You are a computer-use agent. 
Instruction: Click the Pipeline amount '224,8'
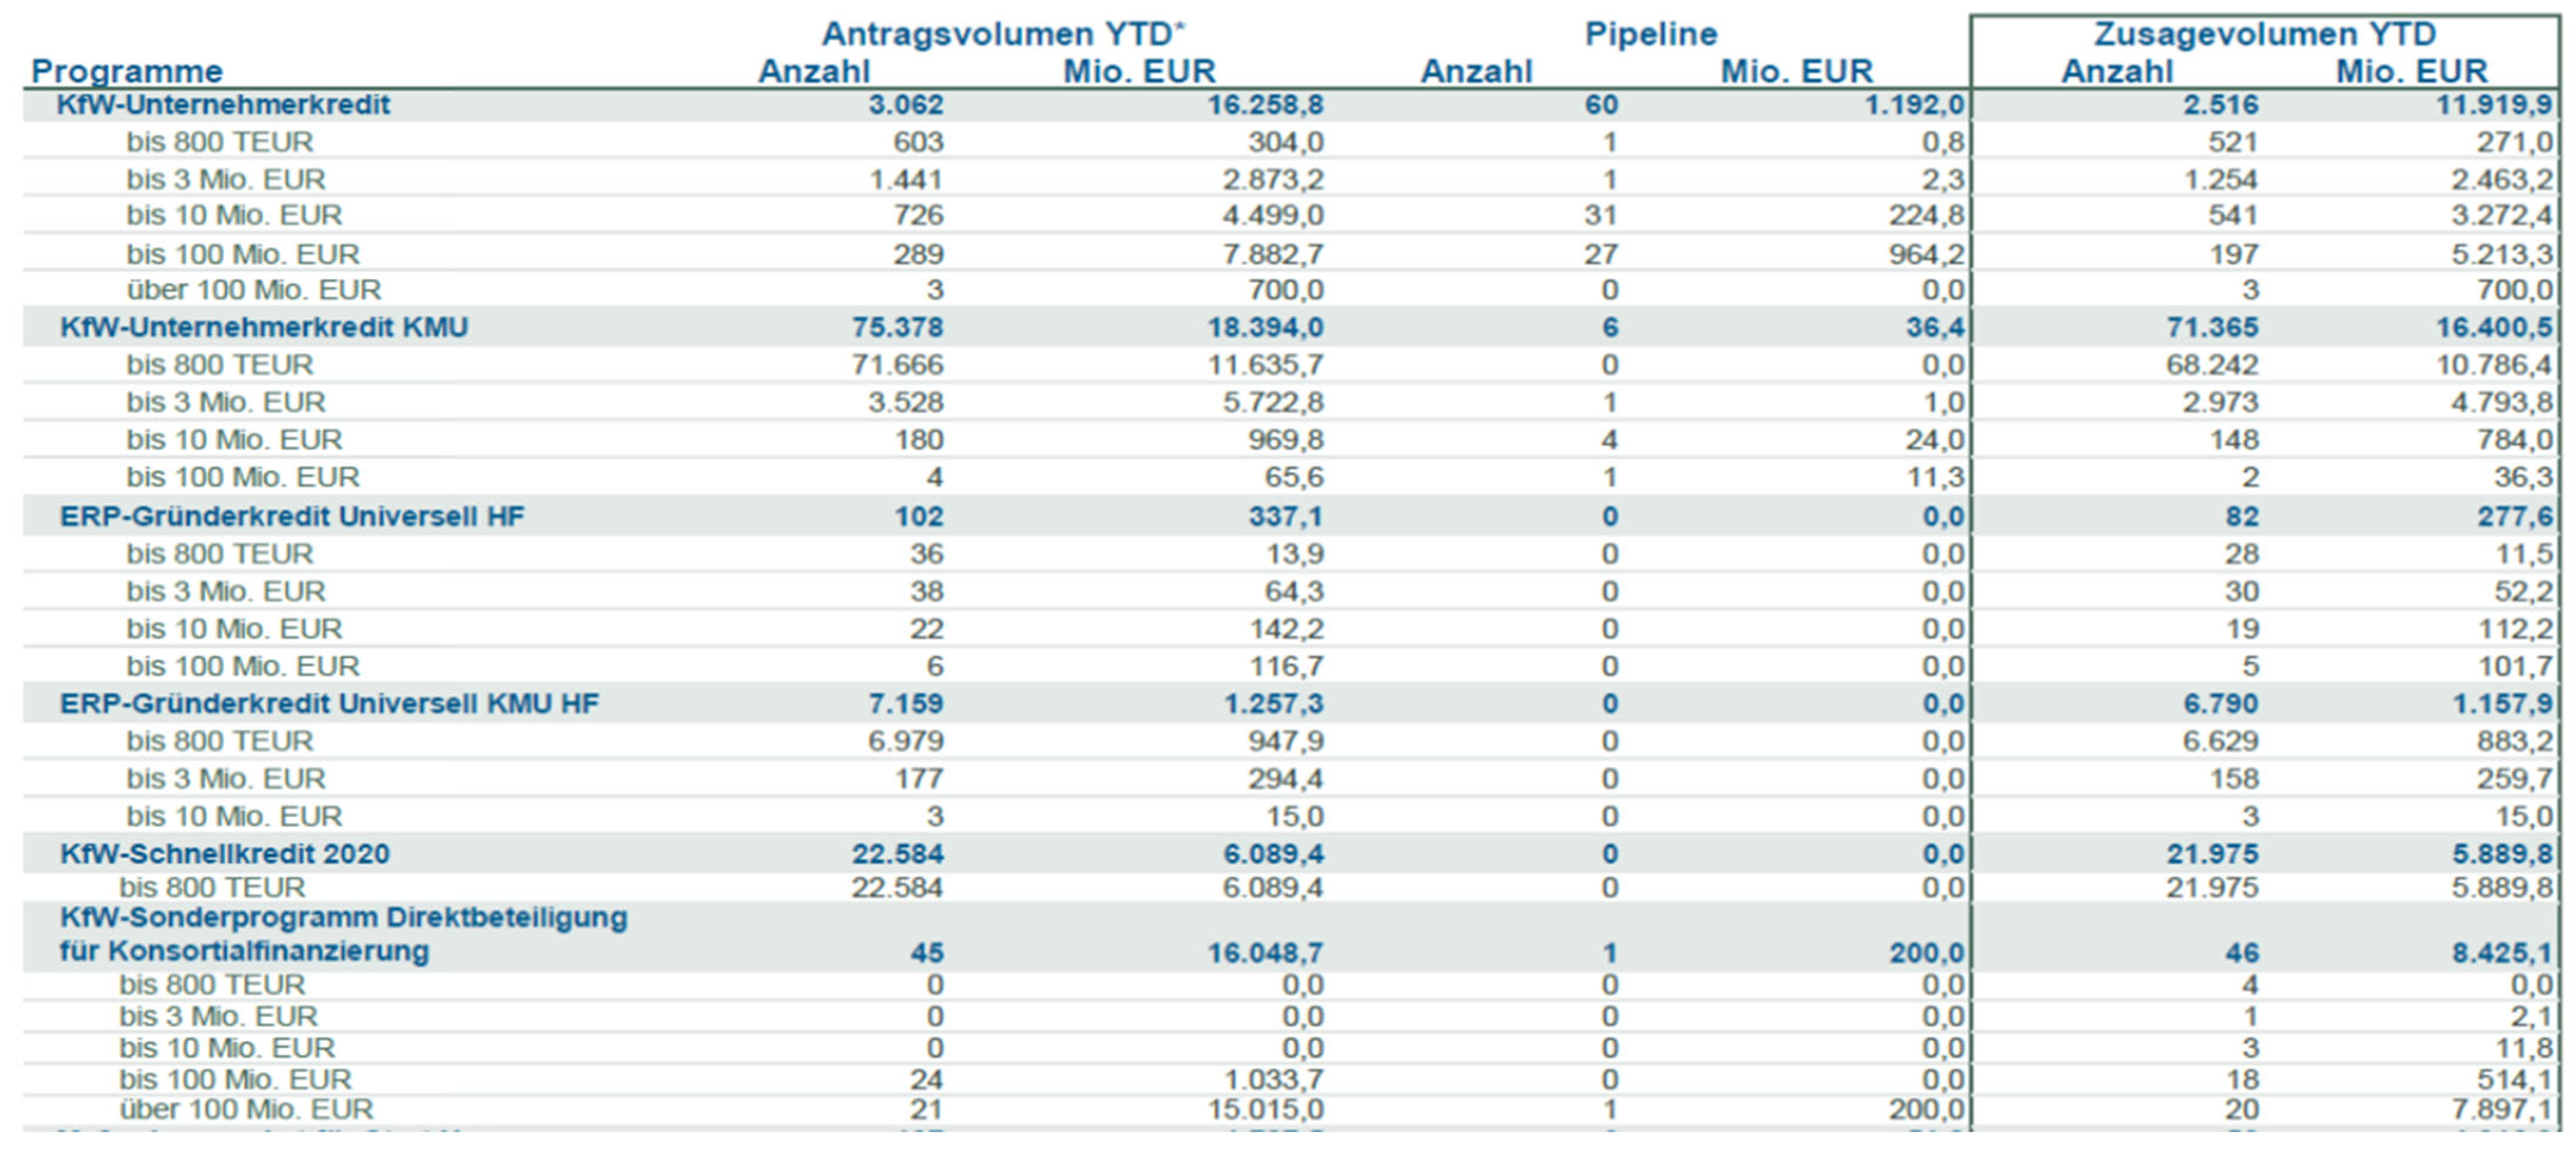1927,215
